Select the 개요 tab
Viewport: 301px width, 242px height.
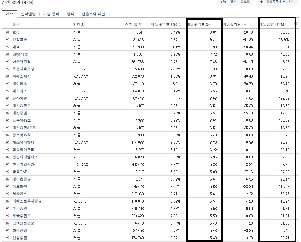[x=9, y=14]
